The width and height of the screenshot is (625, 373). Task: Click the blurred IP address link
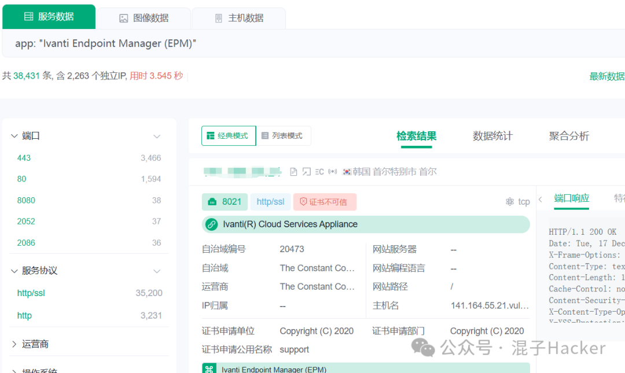tap(242, 172)
